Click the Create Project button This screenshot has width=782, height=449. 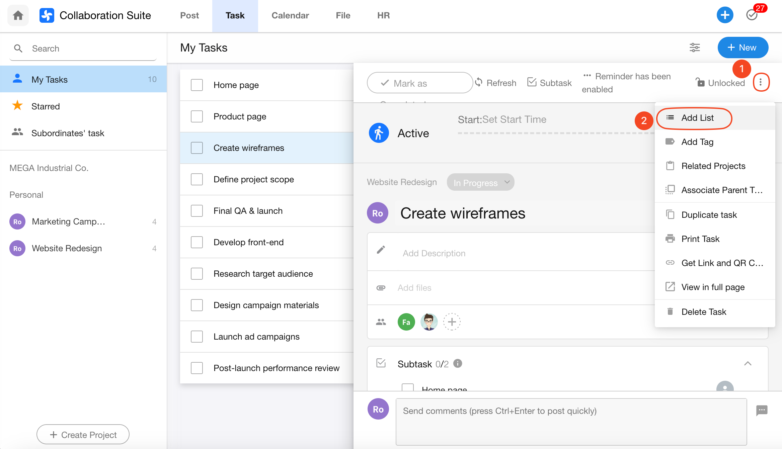point(83,435)
